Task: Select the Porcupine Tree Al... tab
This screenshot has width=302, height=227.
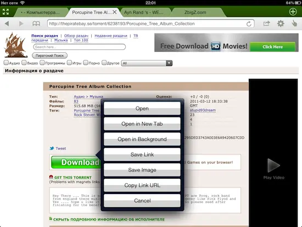Action: coord(92,12)
